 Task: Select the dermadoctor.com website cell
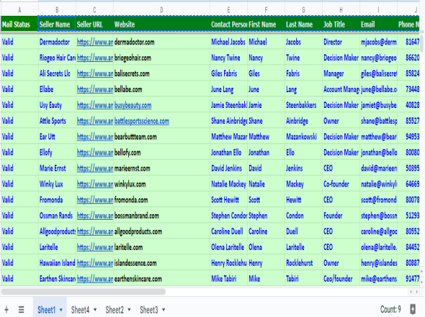pos(161,42)
